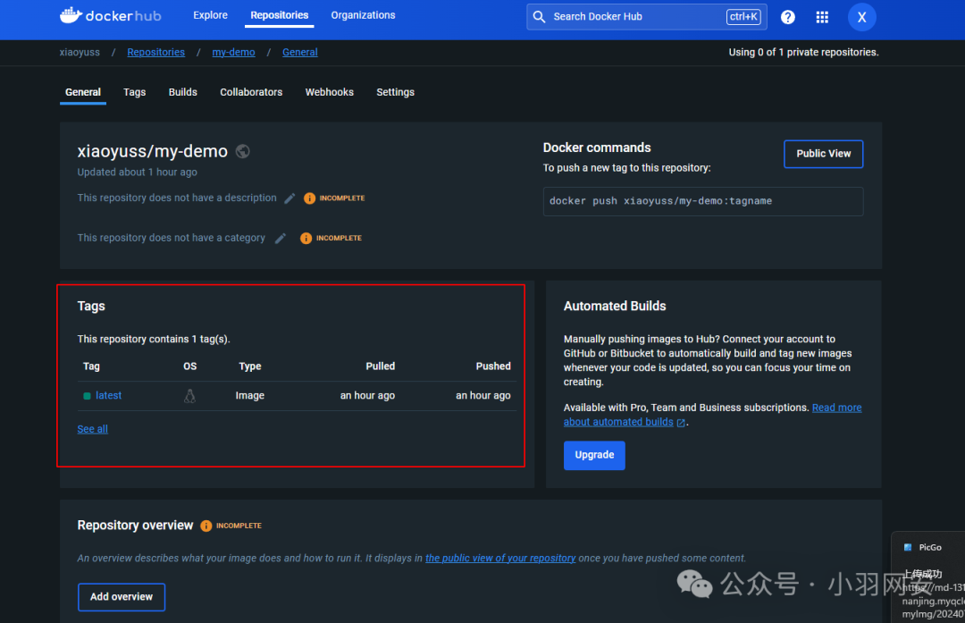Open the apps grid menu icon
This screenshot has width=965, height=623.
pyautogui.click(x=822, y=17)
